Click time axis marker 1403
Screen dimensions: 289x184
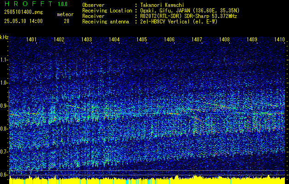pos(86,39)
